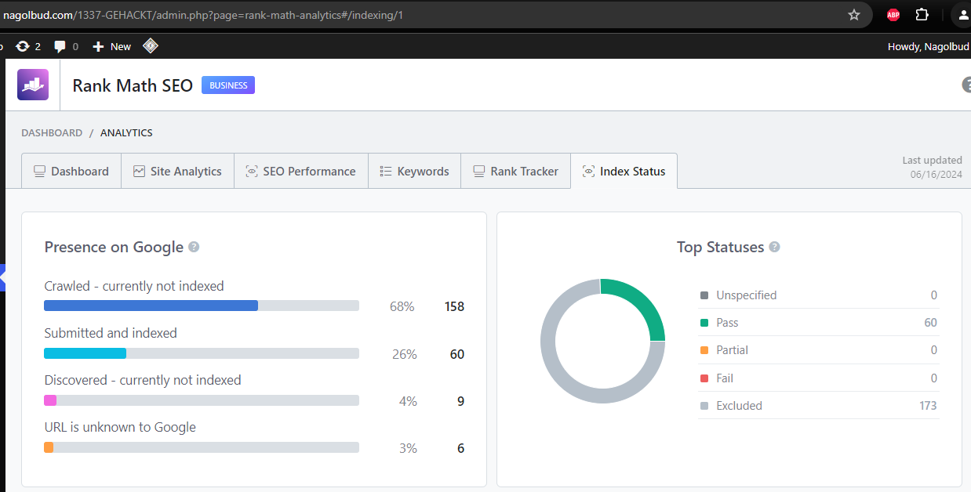Open the browser extensions puzzle icon
This screenshot has height=492, width=971.
[x=922, y=15]
